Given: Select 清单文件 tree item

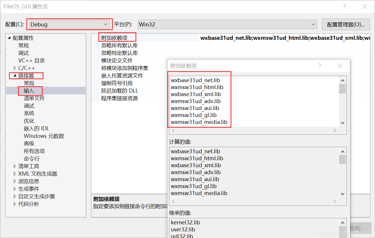Looking at the screenshot, I should pyautogui.click(x=34, y=98).
